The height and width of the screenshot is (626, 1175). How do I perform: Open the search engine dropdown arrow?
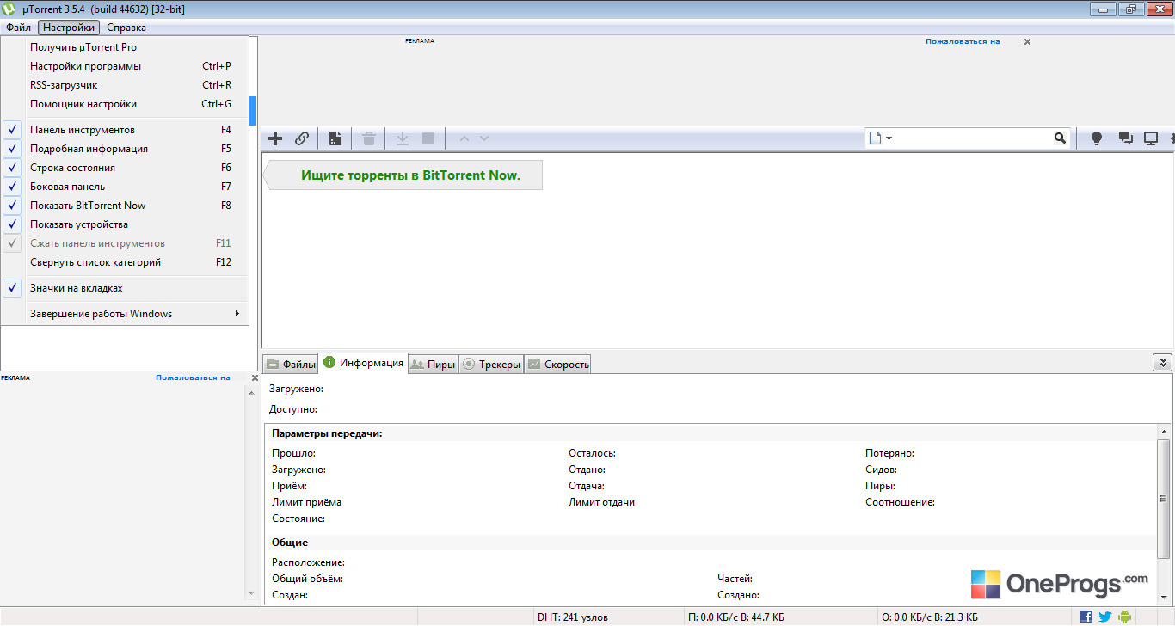[x=889, y=138]
